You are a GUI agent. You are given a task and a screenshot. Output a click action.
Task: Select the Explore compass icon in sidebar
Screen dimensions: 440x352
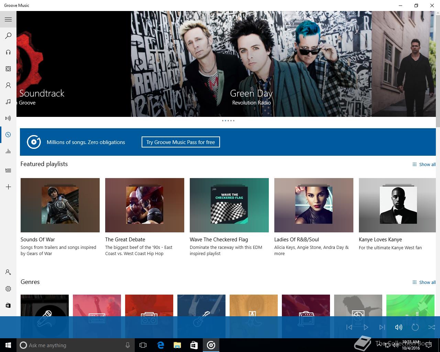pyautogui.click(x=8, y=135)
